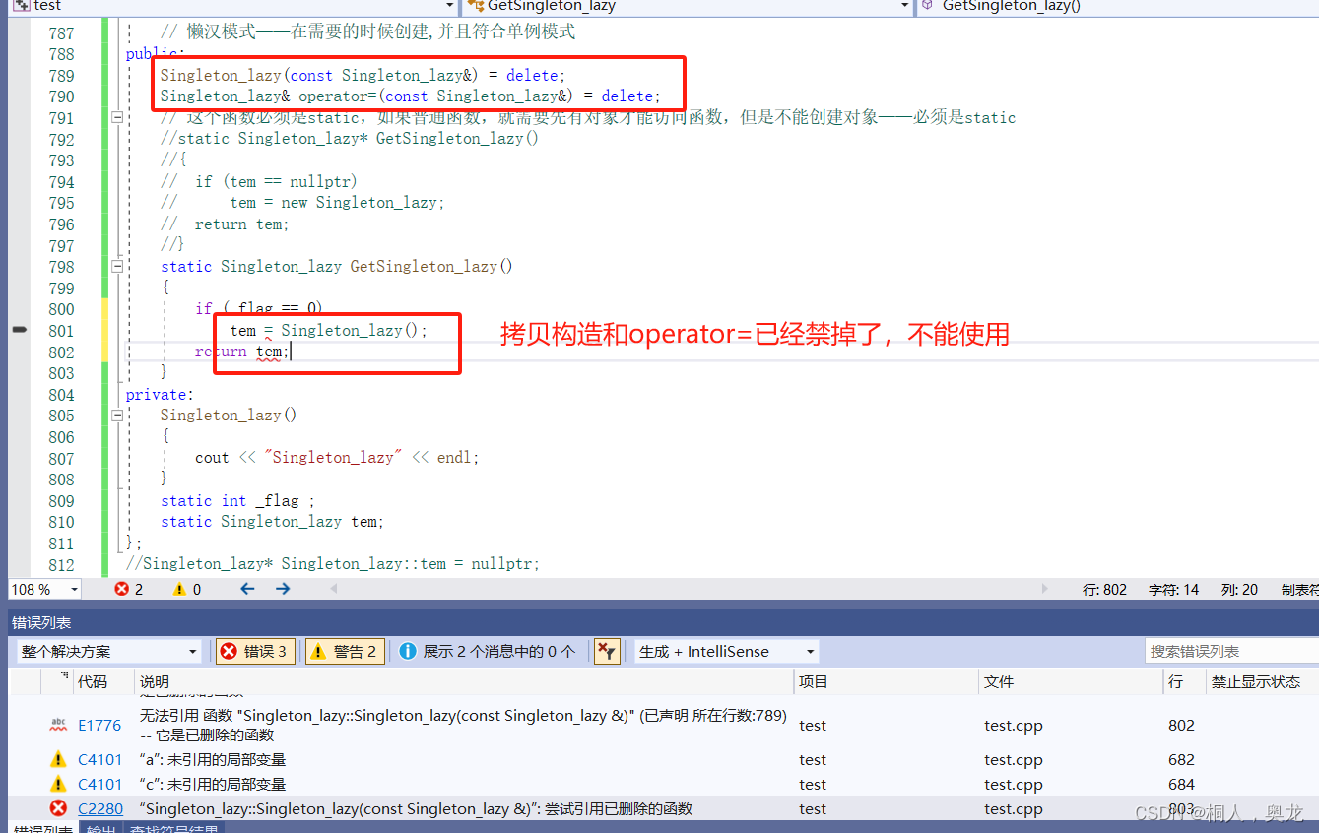Viewport: 1319px width, 833px height.
Task: Place cursor on "return tem;" at line 802
Action: click(x=241, y=352)
